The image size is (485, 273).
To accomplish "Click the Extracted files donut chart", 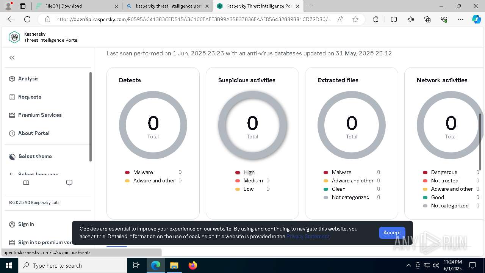I will pos(352,125).
